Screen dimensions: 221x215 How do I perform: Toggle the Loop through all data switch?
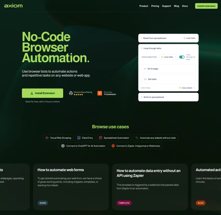pos(182,57)
